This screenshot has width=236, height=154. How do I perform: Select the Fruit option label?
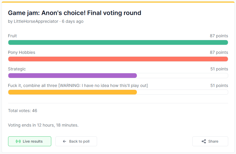pyautogui.click(x=12, y=36)
